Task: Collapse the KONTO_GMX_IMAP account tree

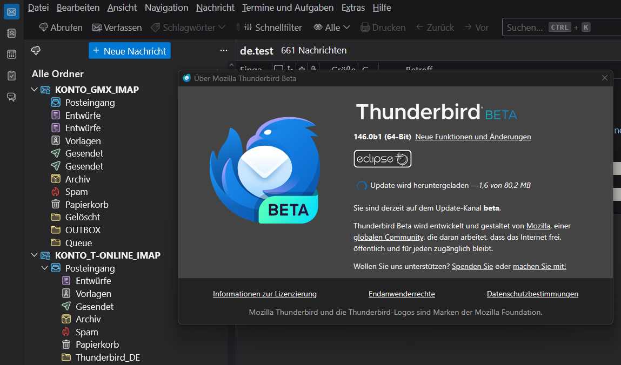Action: pyautogui.click(x=34, y=90)
